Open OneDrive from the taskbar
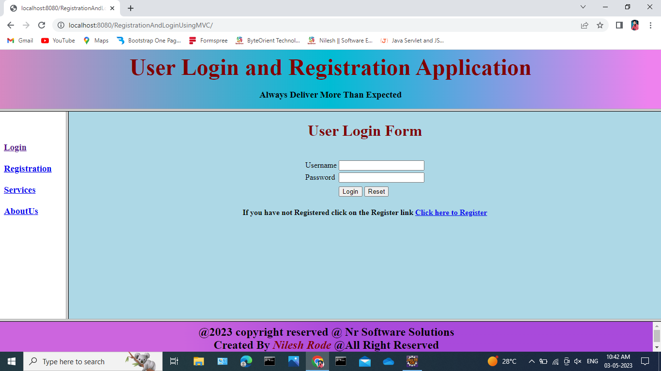Image resolution: width=661 pixels, height=371 pixels. click(389, 361)
